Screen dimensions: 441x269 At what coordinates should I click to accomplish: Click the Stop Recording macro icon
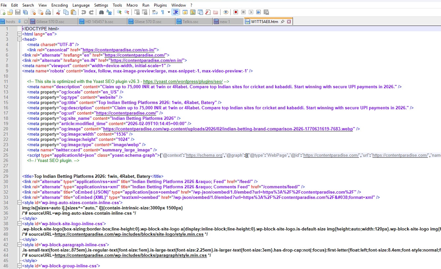point(243,12)
